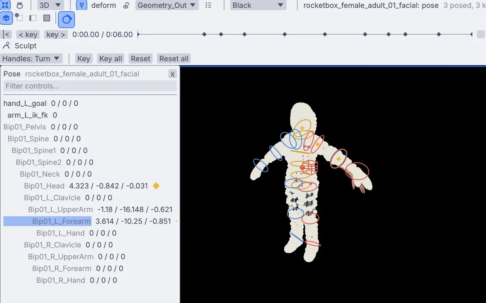The width and height of the screenshot is (486, 303).
Task: Click the Sculpt label
Action: (x=25, y=46)
